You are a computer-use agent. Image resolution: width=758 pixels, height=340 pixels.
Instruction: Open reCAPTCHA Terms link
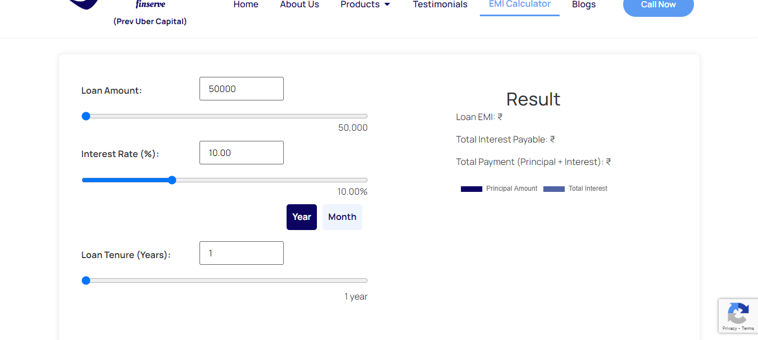(748, 328)
